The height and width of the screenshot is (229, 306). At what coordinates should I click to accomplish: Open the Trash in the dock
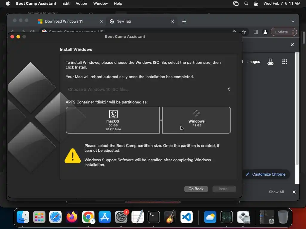coord(283,217)
